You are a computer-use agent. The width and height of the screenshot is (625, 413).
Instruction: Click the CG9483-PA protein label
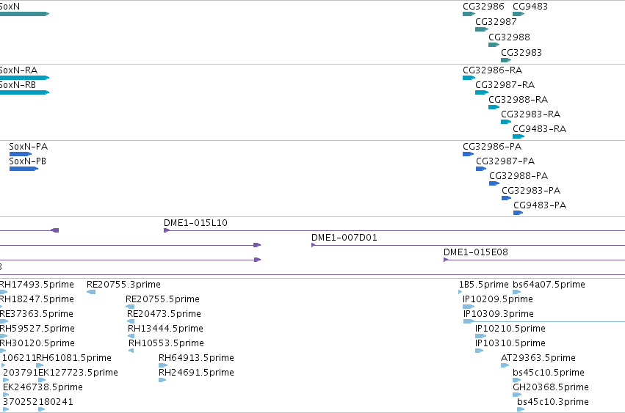coord(540,205)
